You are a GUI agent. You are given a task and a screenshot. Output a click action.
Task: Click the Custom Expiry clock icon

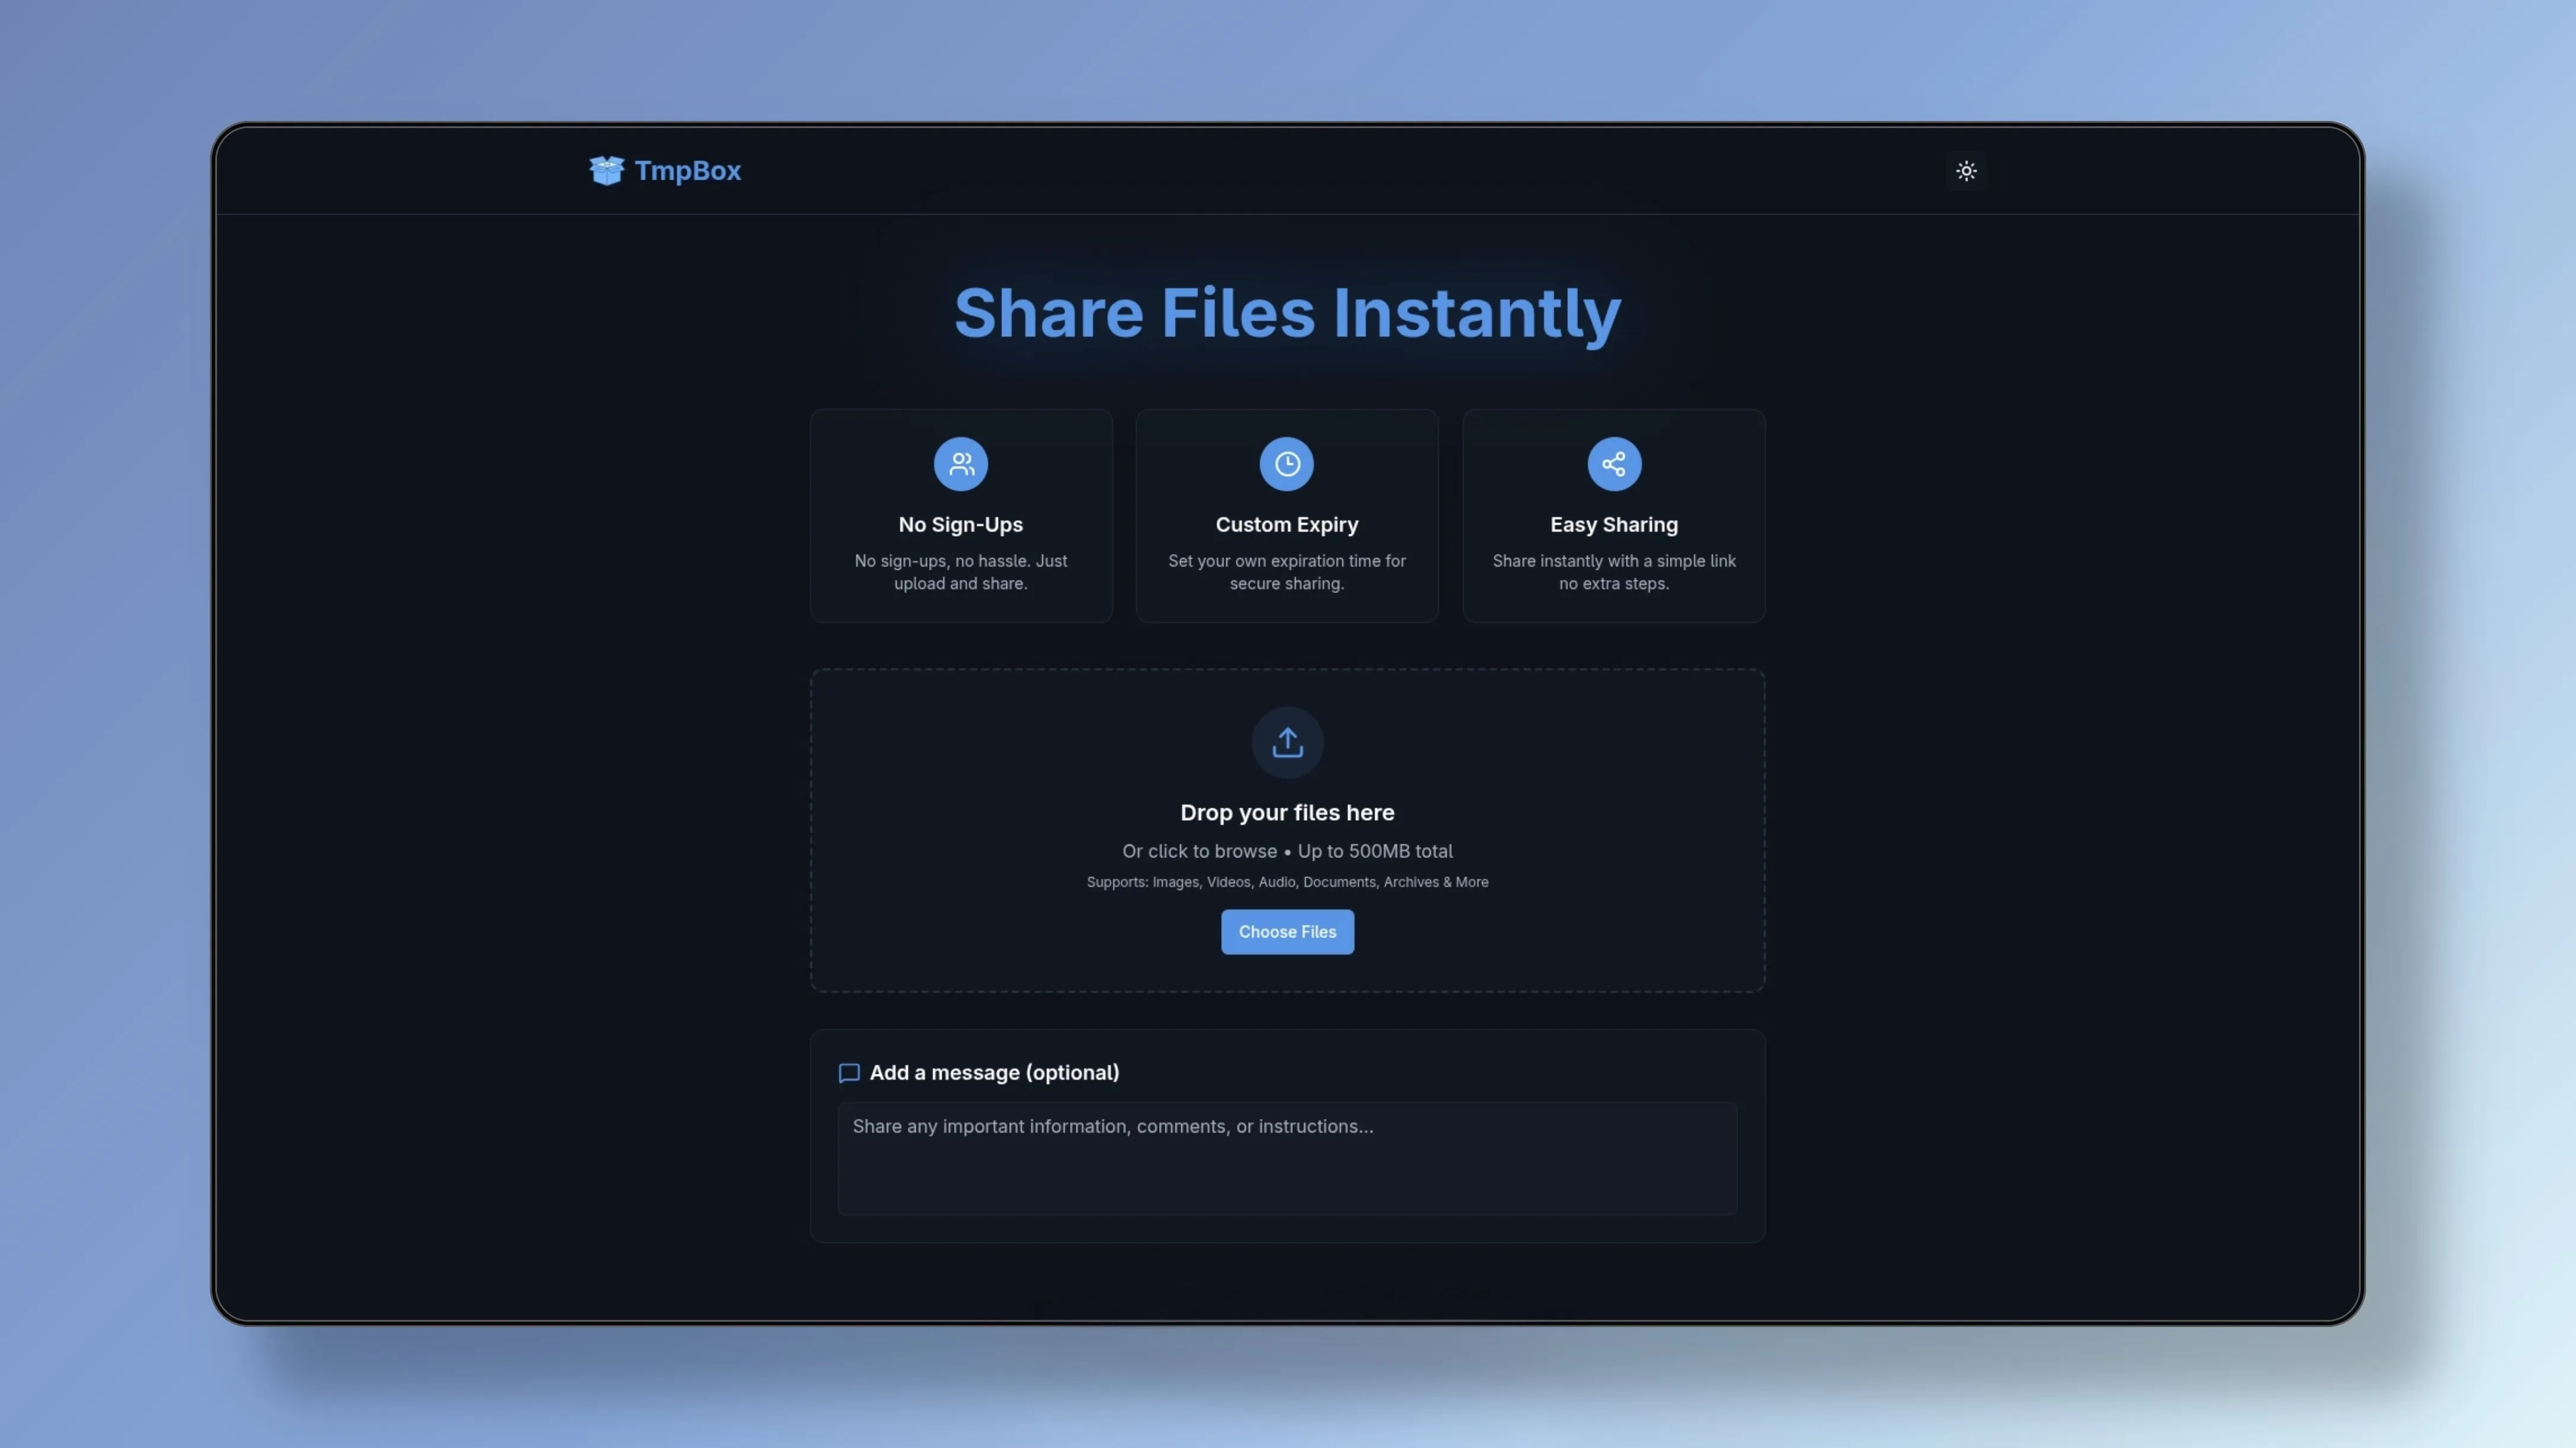[1286, 464]
